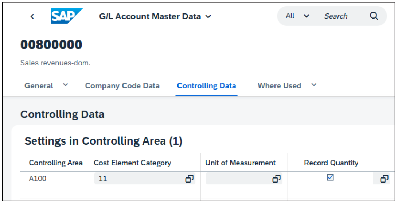
Task: Click value help icon right of Record Quantity checkbox
Action: pyautogui.click(x=384, y=179)
